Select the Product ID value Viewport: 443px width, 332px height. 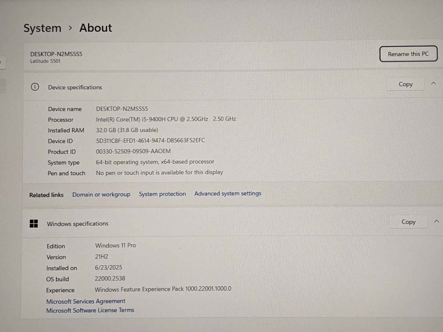pos(133,151)
